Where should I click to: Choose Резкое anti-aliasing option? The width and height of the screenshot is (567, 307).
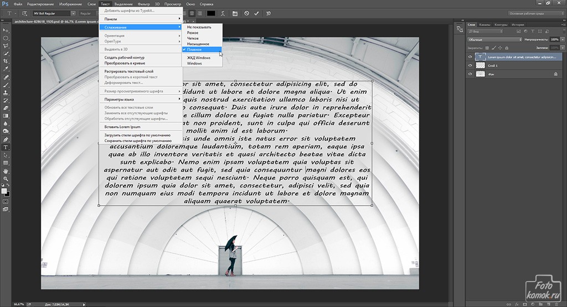click(193, 33)
